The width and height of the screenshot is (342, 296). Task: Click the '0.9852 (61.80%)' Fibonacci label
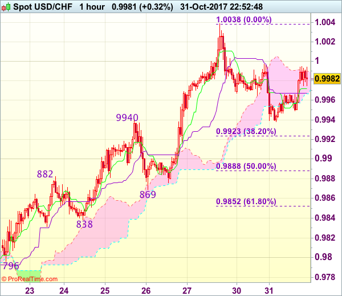246,201
